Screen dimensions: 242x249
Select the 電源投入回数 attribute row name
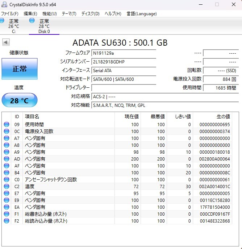[39, 131]
